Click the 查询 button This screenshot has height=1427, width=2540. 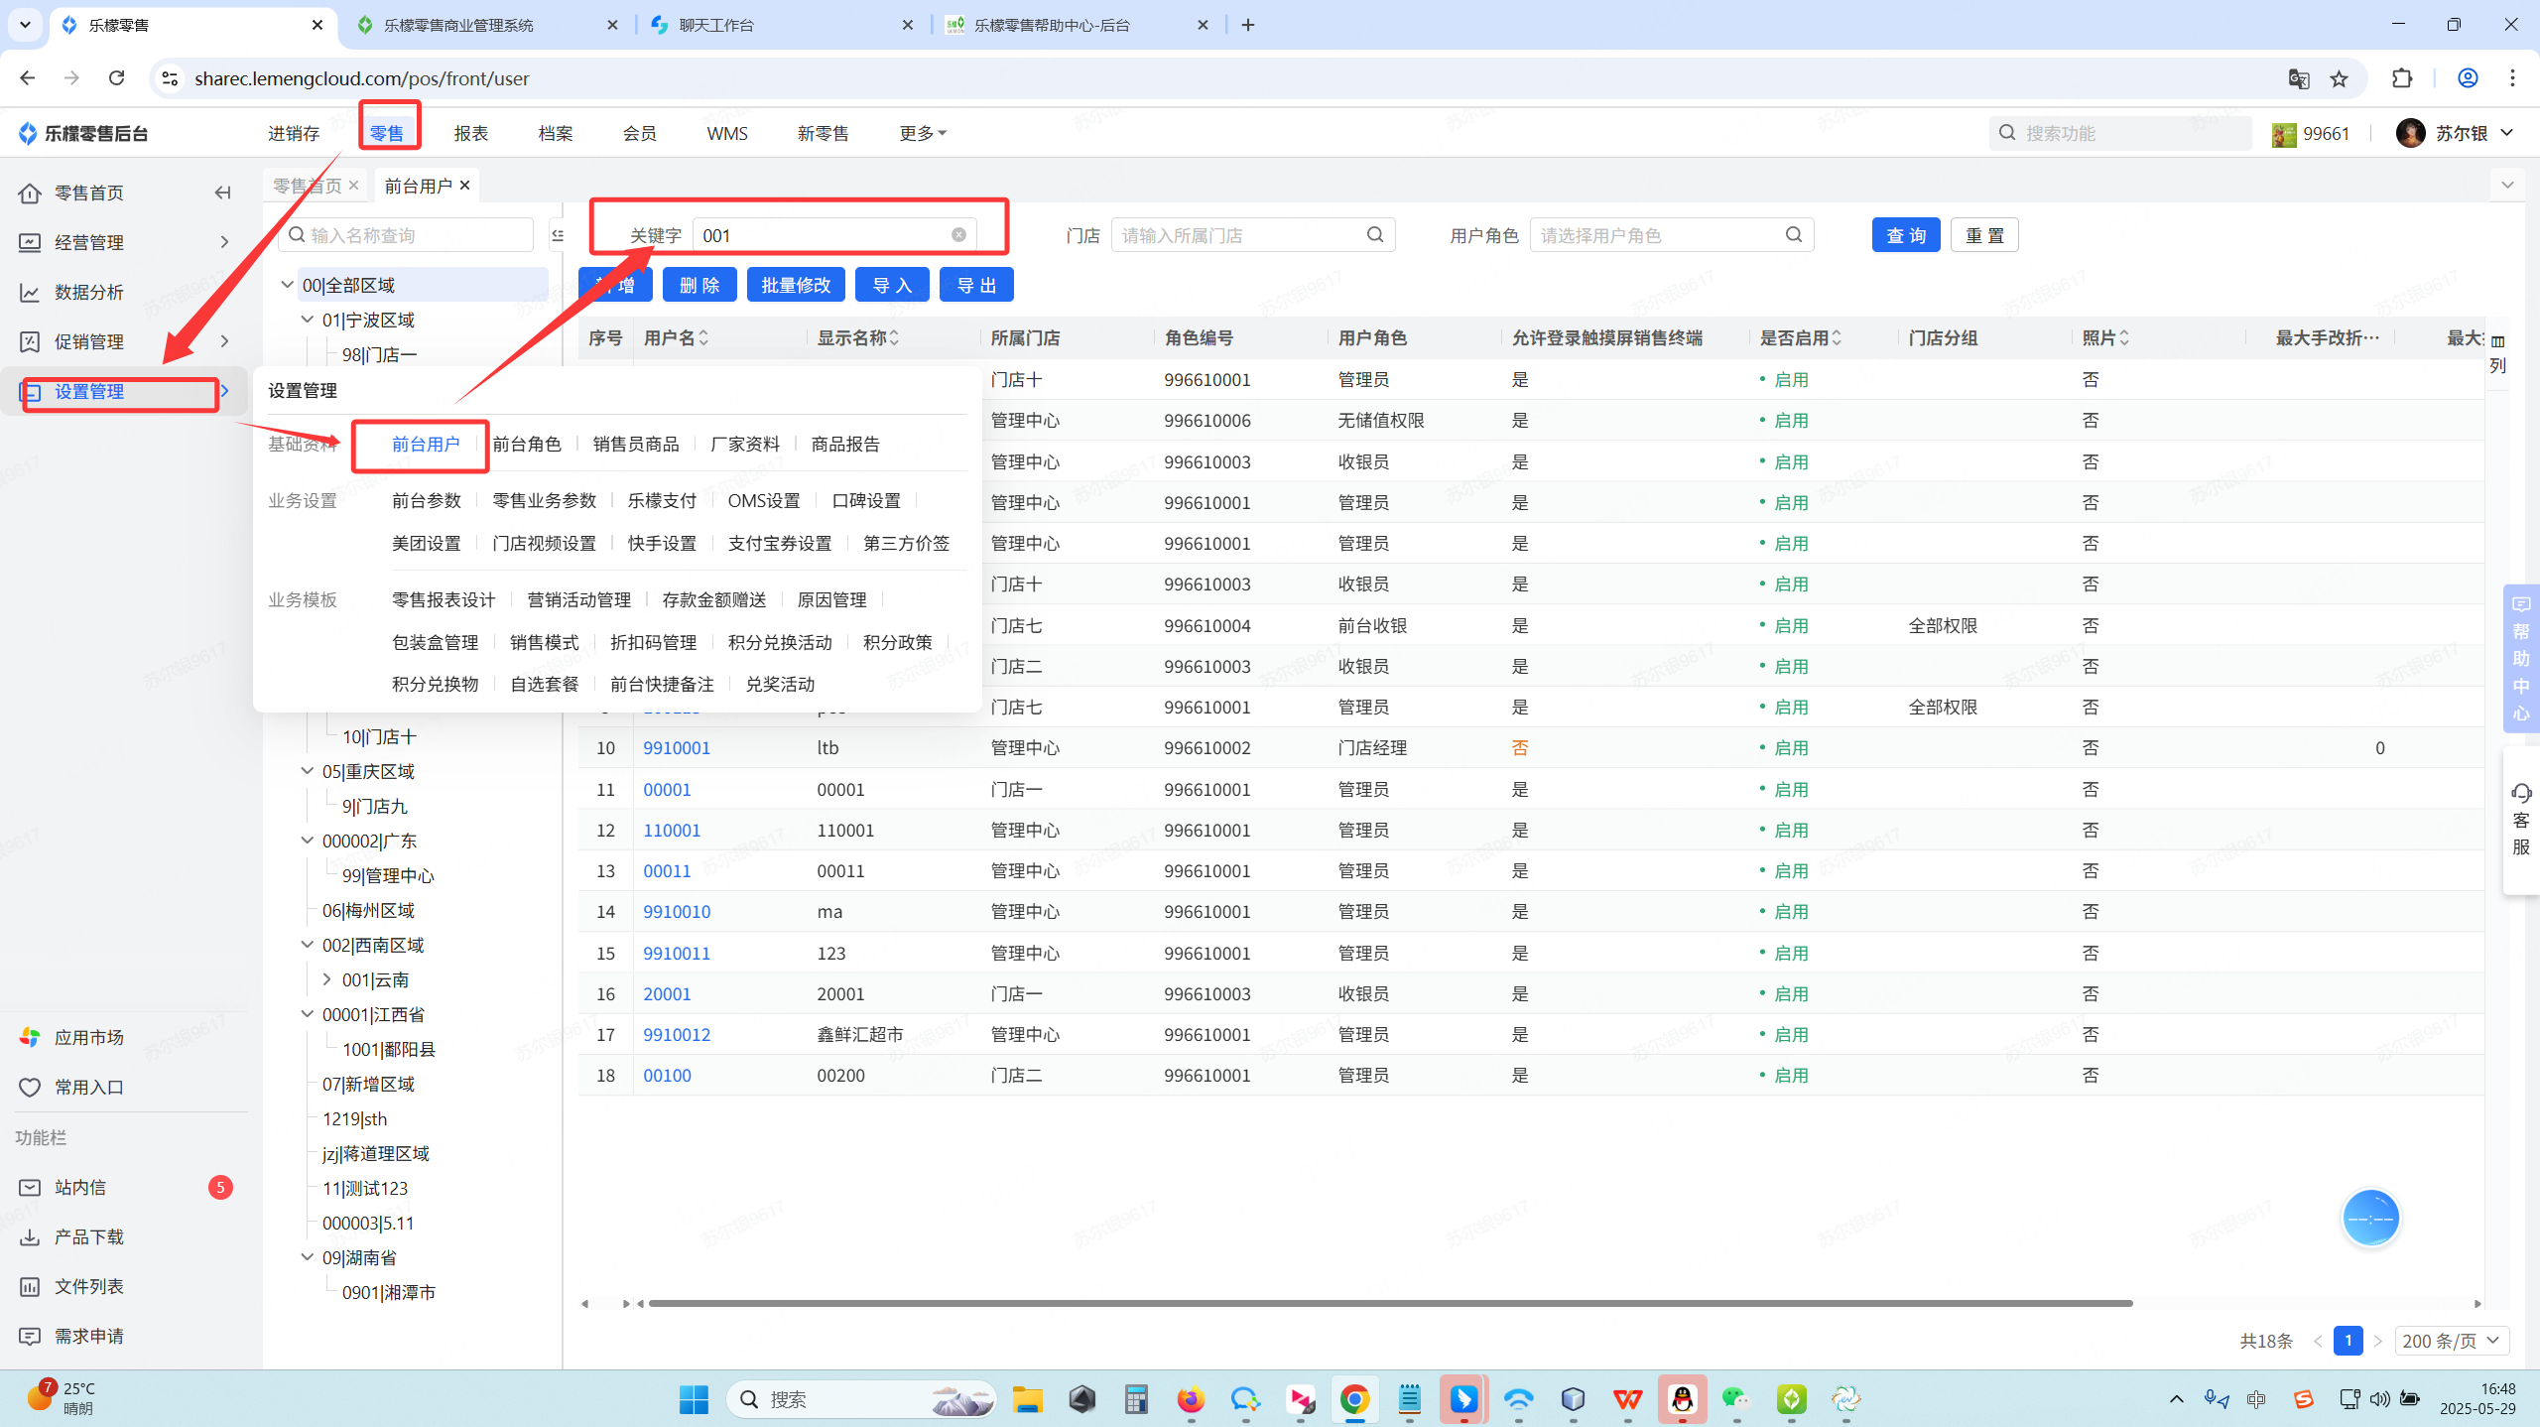[x=1905, y=235]
